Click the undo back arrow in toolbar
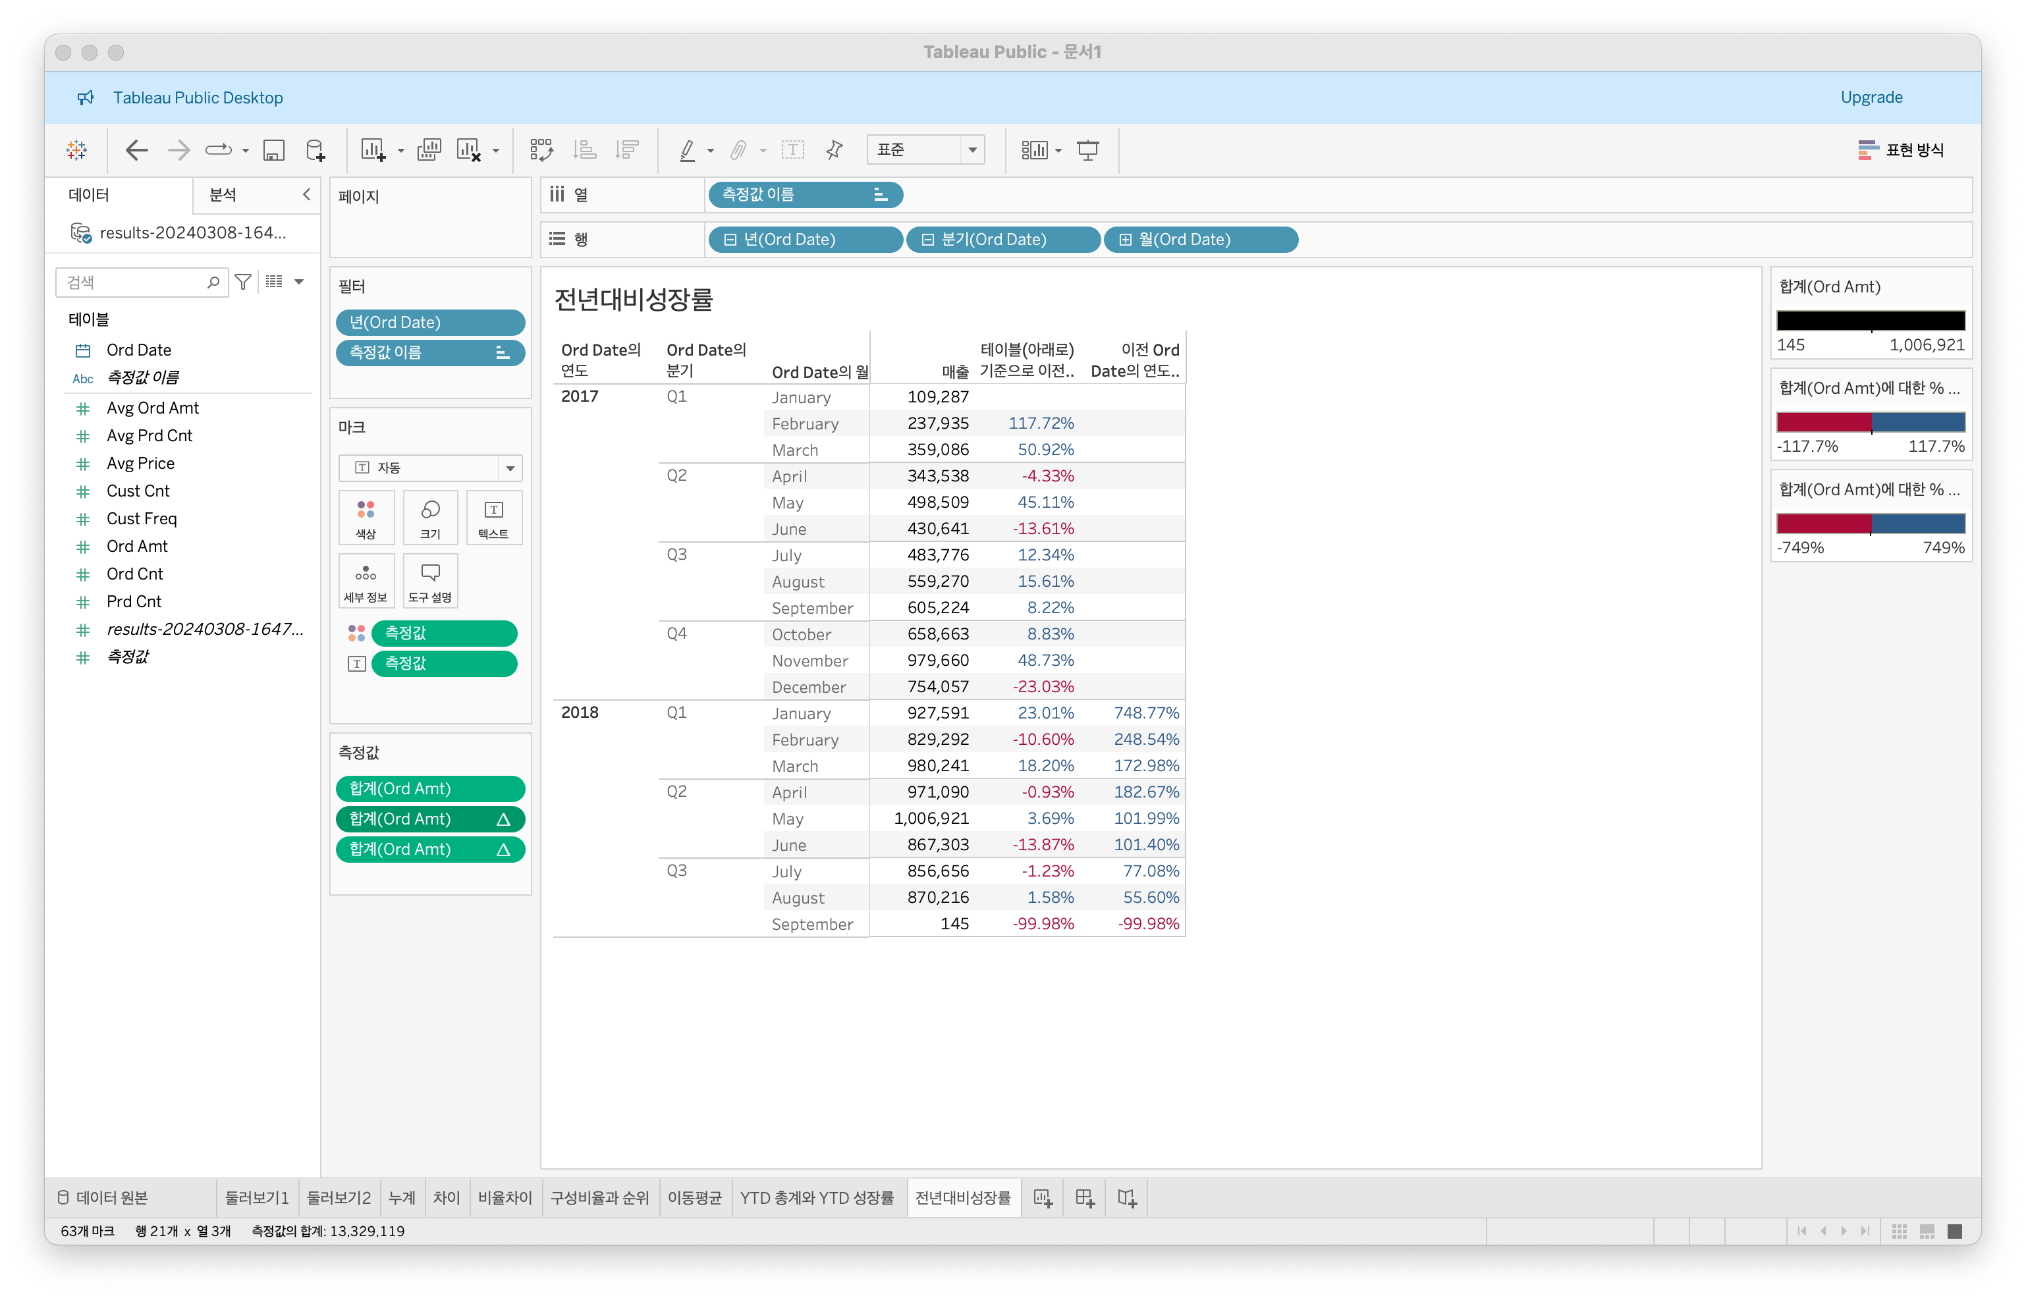The width and height of the screenshot is (2026, 1300). pos(137,150)
